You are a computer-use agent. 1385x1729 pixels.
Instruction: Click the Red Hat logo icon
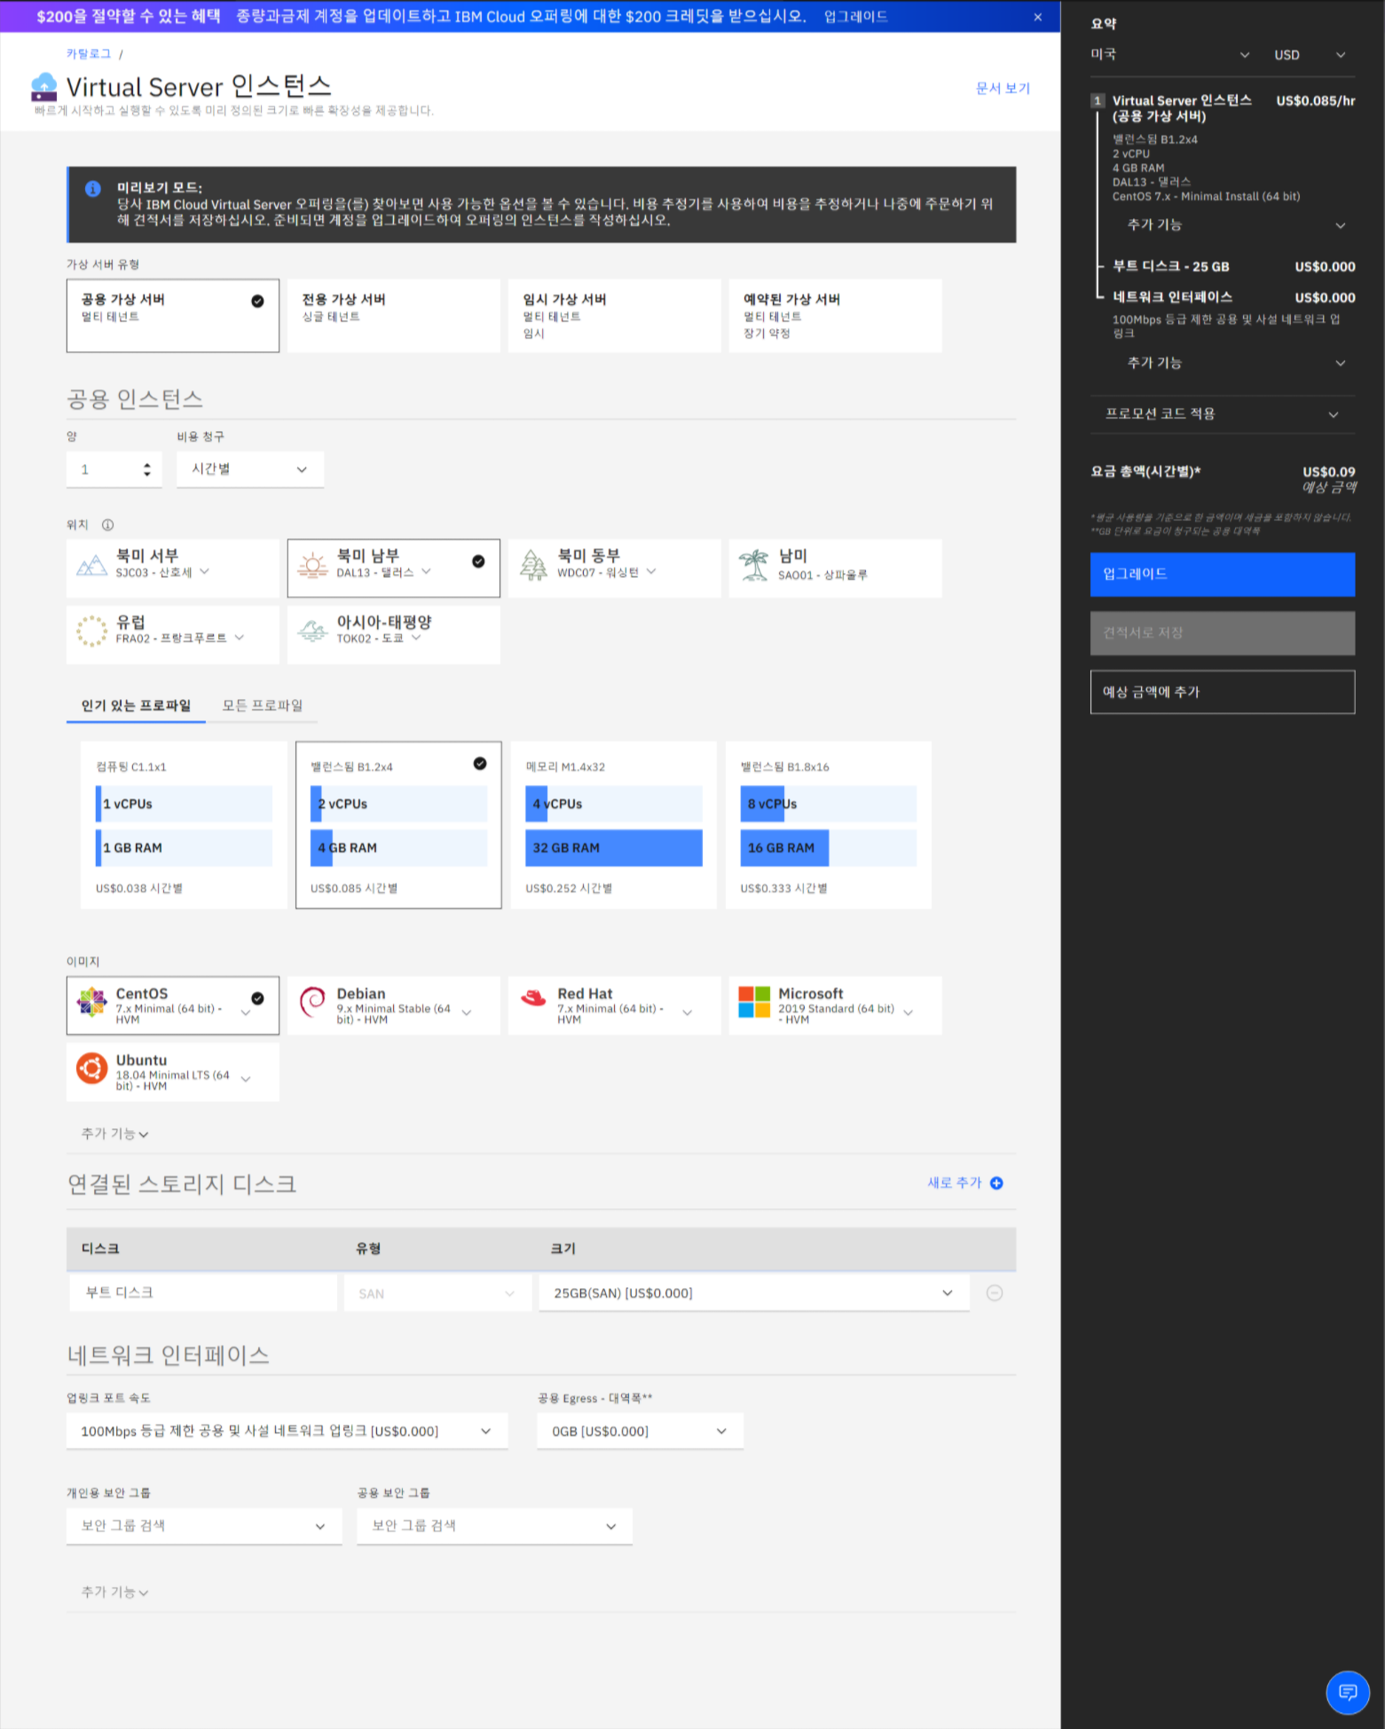coord(533,999)
